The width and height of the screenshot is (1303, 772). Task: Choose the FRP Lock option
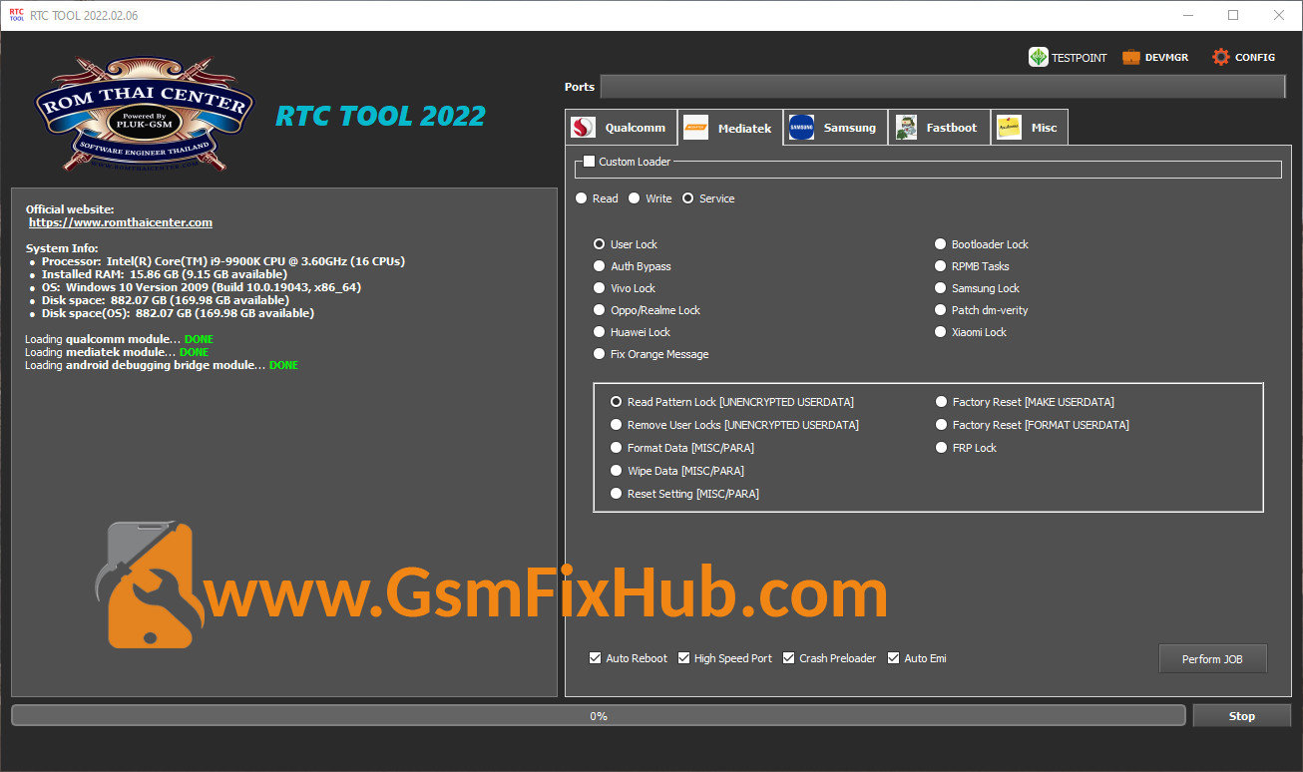tap(942, 448)
